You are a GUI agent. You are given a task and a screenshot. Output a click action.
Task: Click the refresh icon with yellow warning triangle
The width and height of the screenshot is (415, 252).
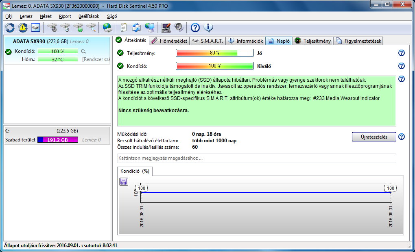(x=23, y=28)
